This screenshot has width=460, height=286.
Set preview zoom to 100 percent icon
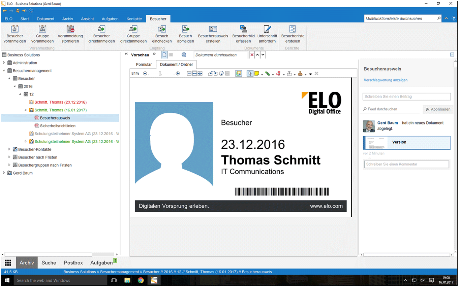click(189, 73)
